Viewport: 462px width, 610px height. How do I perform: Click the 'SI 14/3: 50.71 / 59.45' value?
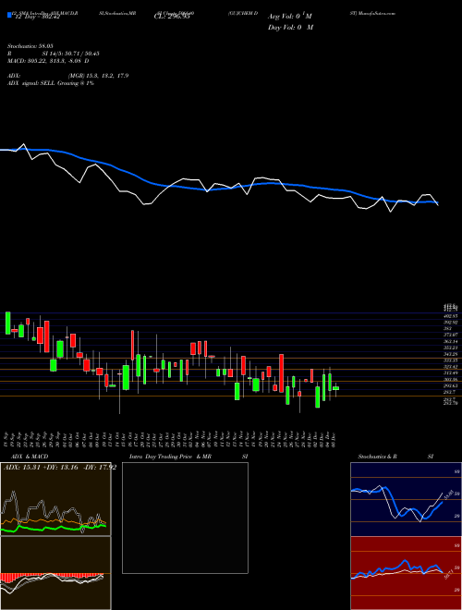[x=71, y=54]
